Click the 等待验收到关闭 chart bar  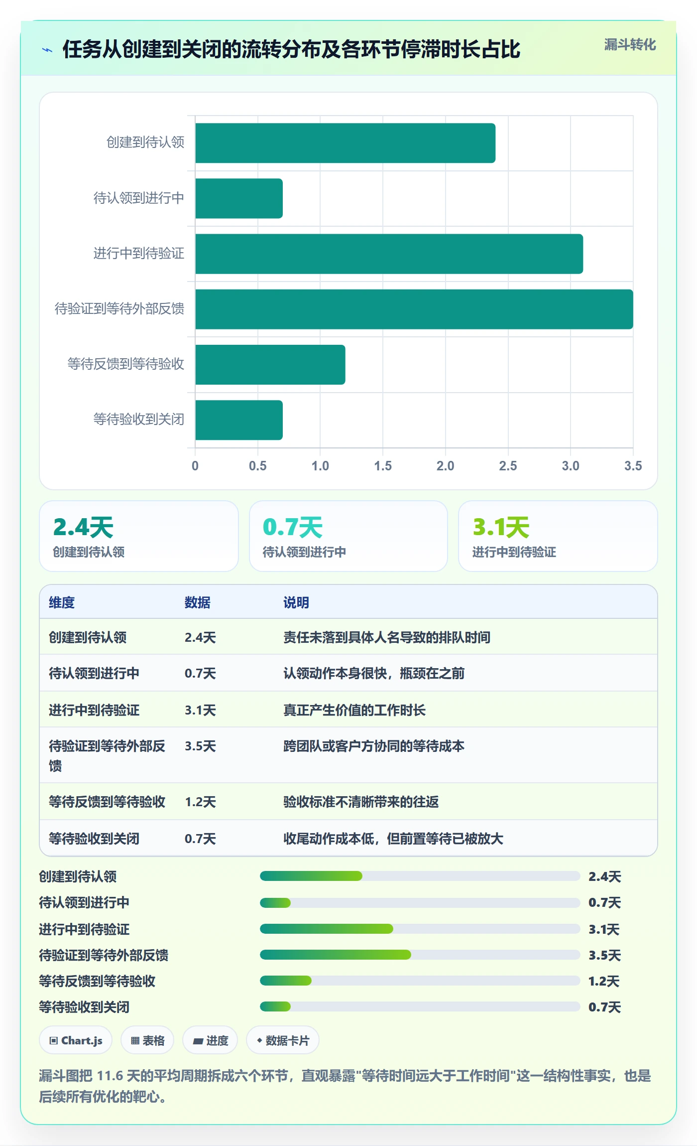click(239, 420)
